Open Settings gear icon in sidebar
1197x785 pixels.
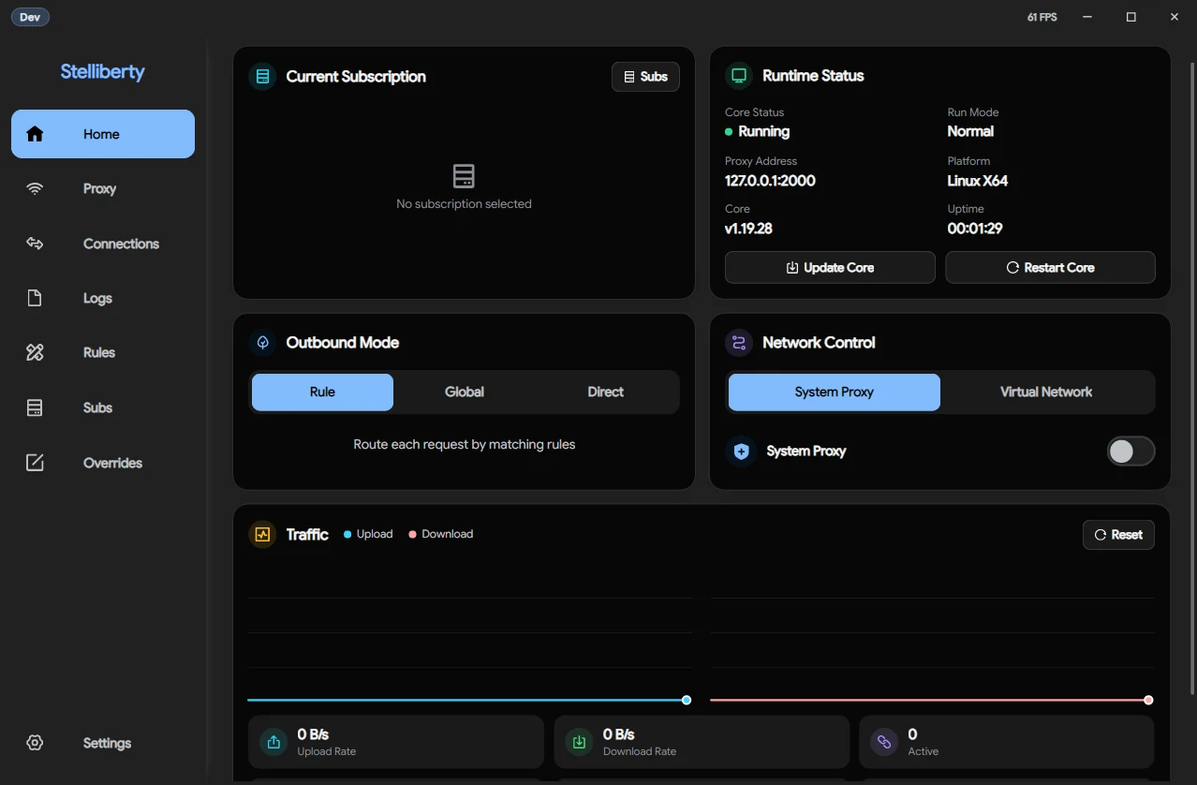[35, 743]
